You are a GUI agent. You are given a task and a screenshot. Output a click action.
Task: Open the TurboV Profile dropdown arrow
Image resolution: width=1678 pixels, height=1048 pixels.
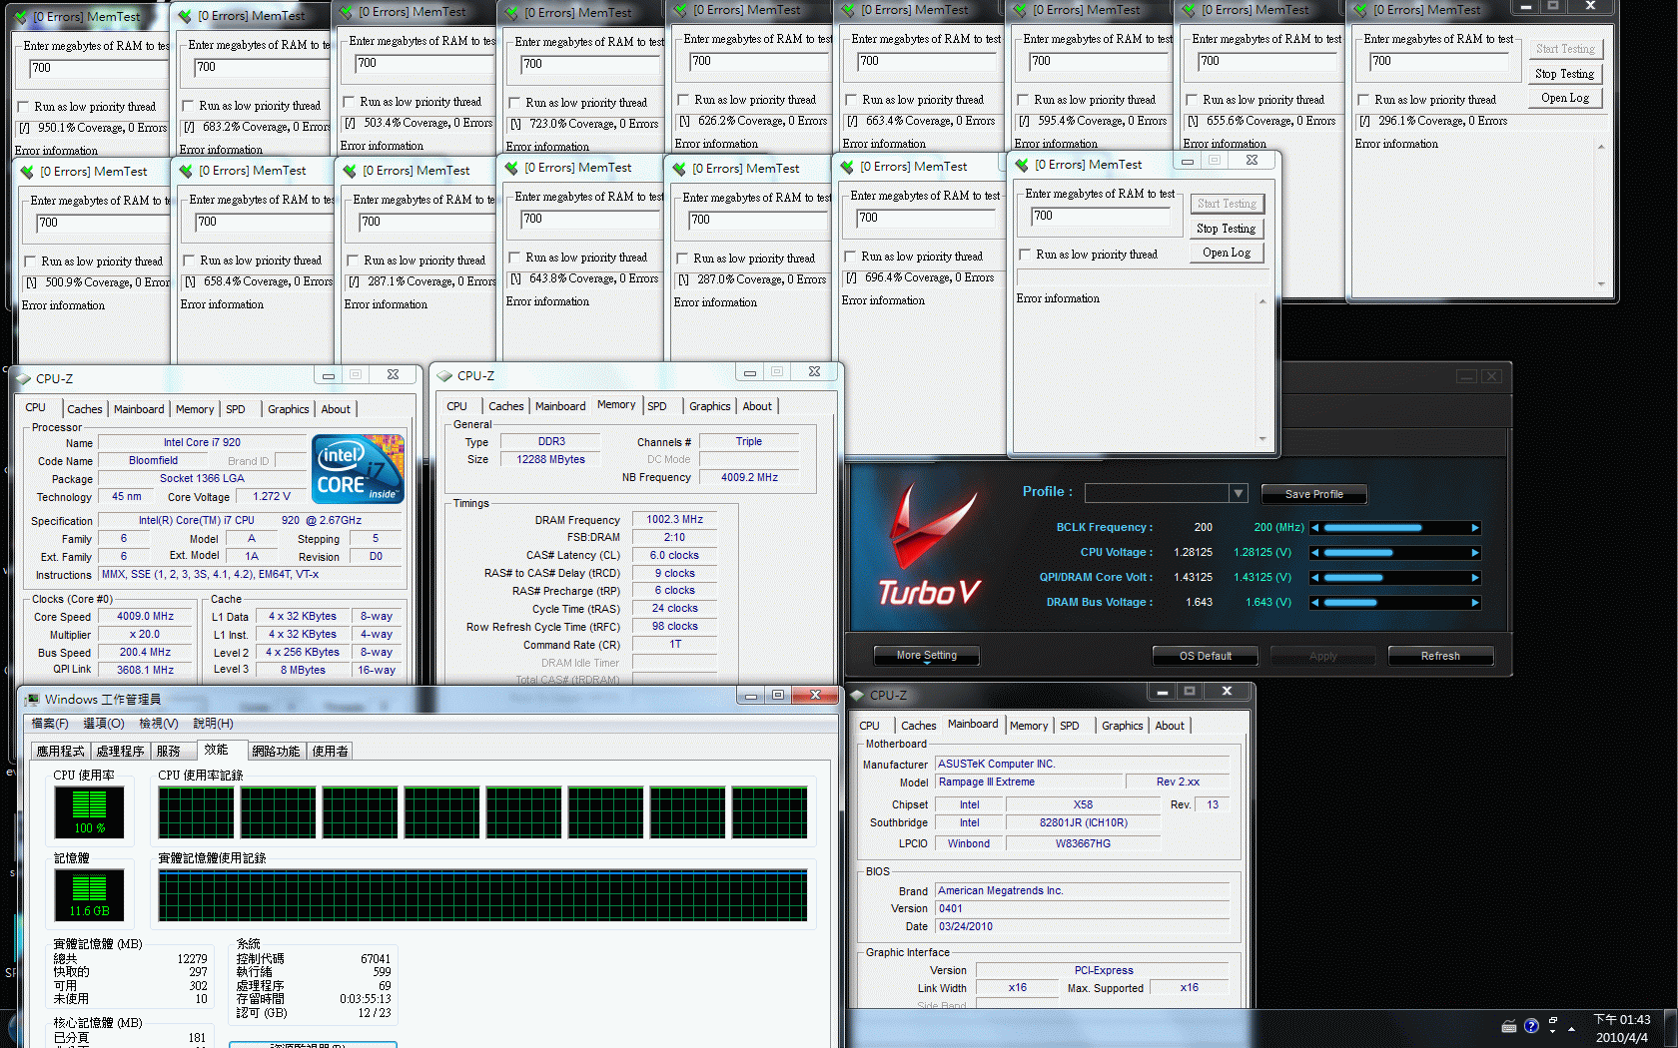click(x=1239, y=493)
